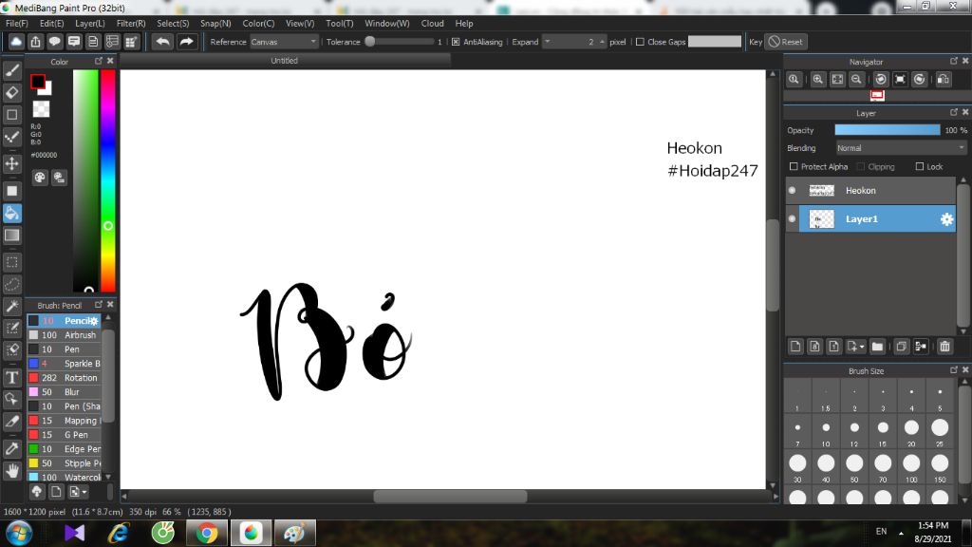Select the Select Pen tool

coord(11,328)
